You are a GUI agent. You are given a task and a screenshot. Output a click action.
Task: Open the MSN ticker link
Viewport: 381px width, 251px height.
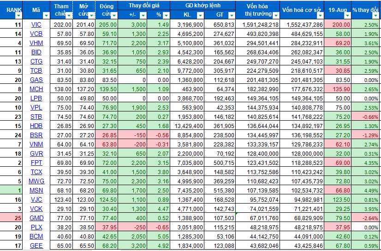pos(36,191)
